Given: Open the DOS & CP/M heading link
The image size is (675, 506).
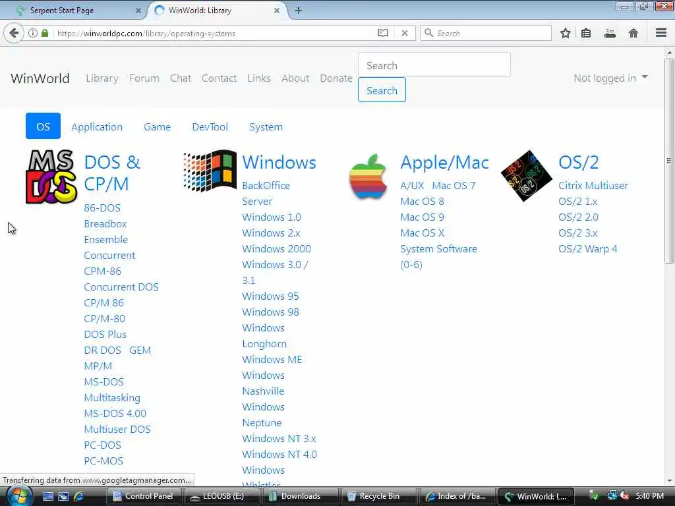Looking at the screenshot, I should tap(112, 173).
